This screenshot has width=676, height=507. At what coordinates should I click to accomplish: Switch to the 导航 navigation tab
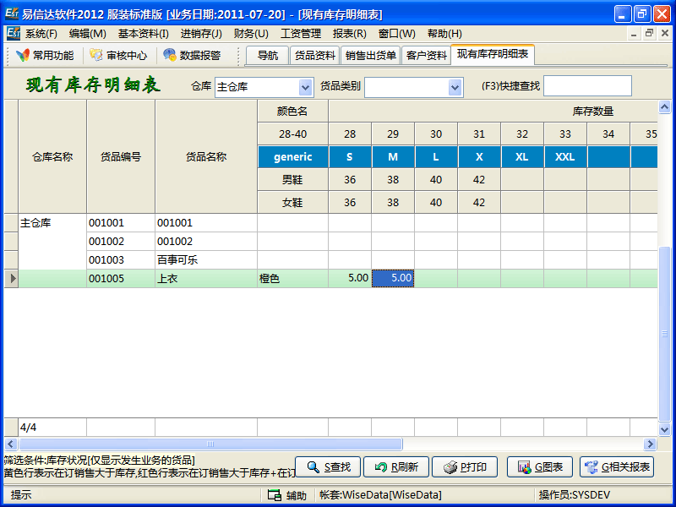(267, 56)
